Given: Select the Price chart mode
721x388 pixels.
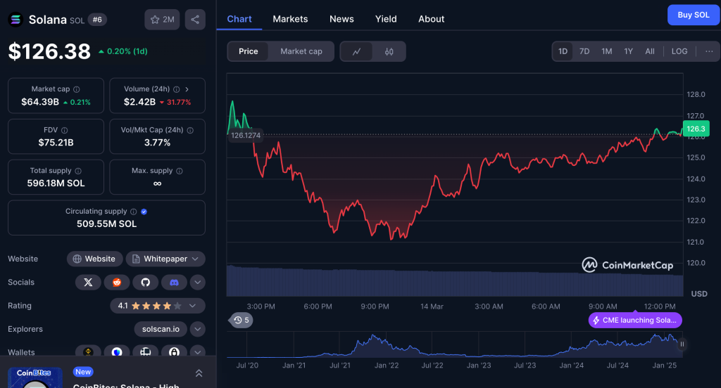Looking at the screenshot, I should 249,51.
